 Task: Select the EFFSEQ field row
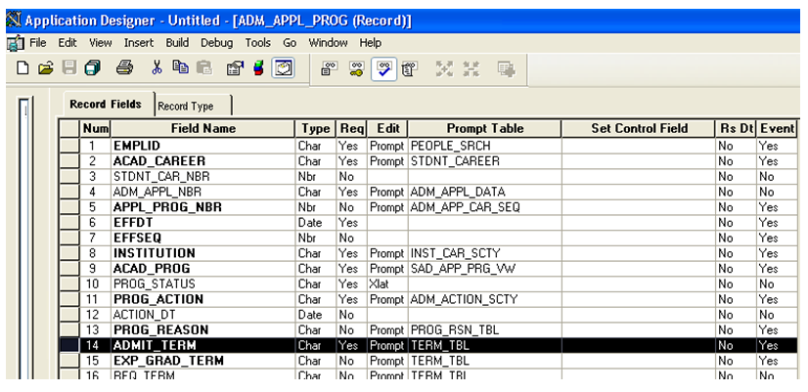(x=429, y=238)
